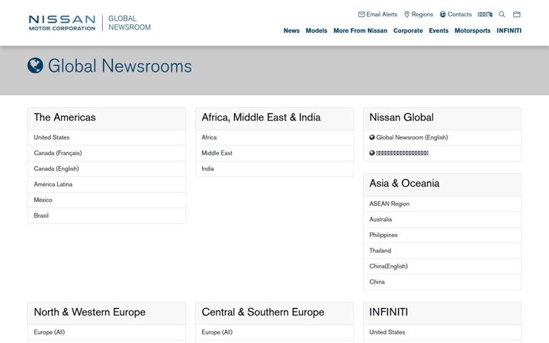
Task: Select América Latina newsroom
Action: (x=107, y=184)
